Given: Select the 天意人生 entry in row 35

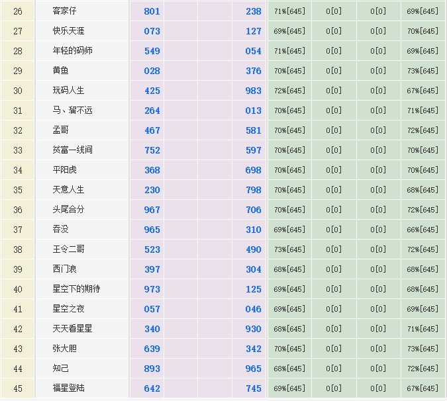Looking at the screenshot, I should click(68, 190).
